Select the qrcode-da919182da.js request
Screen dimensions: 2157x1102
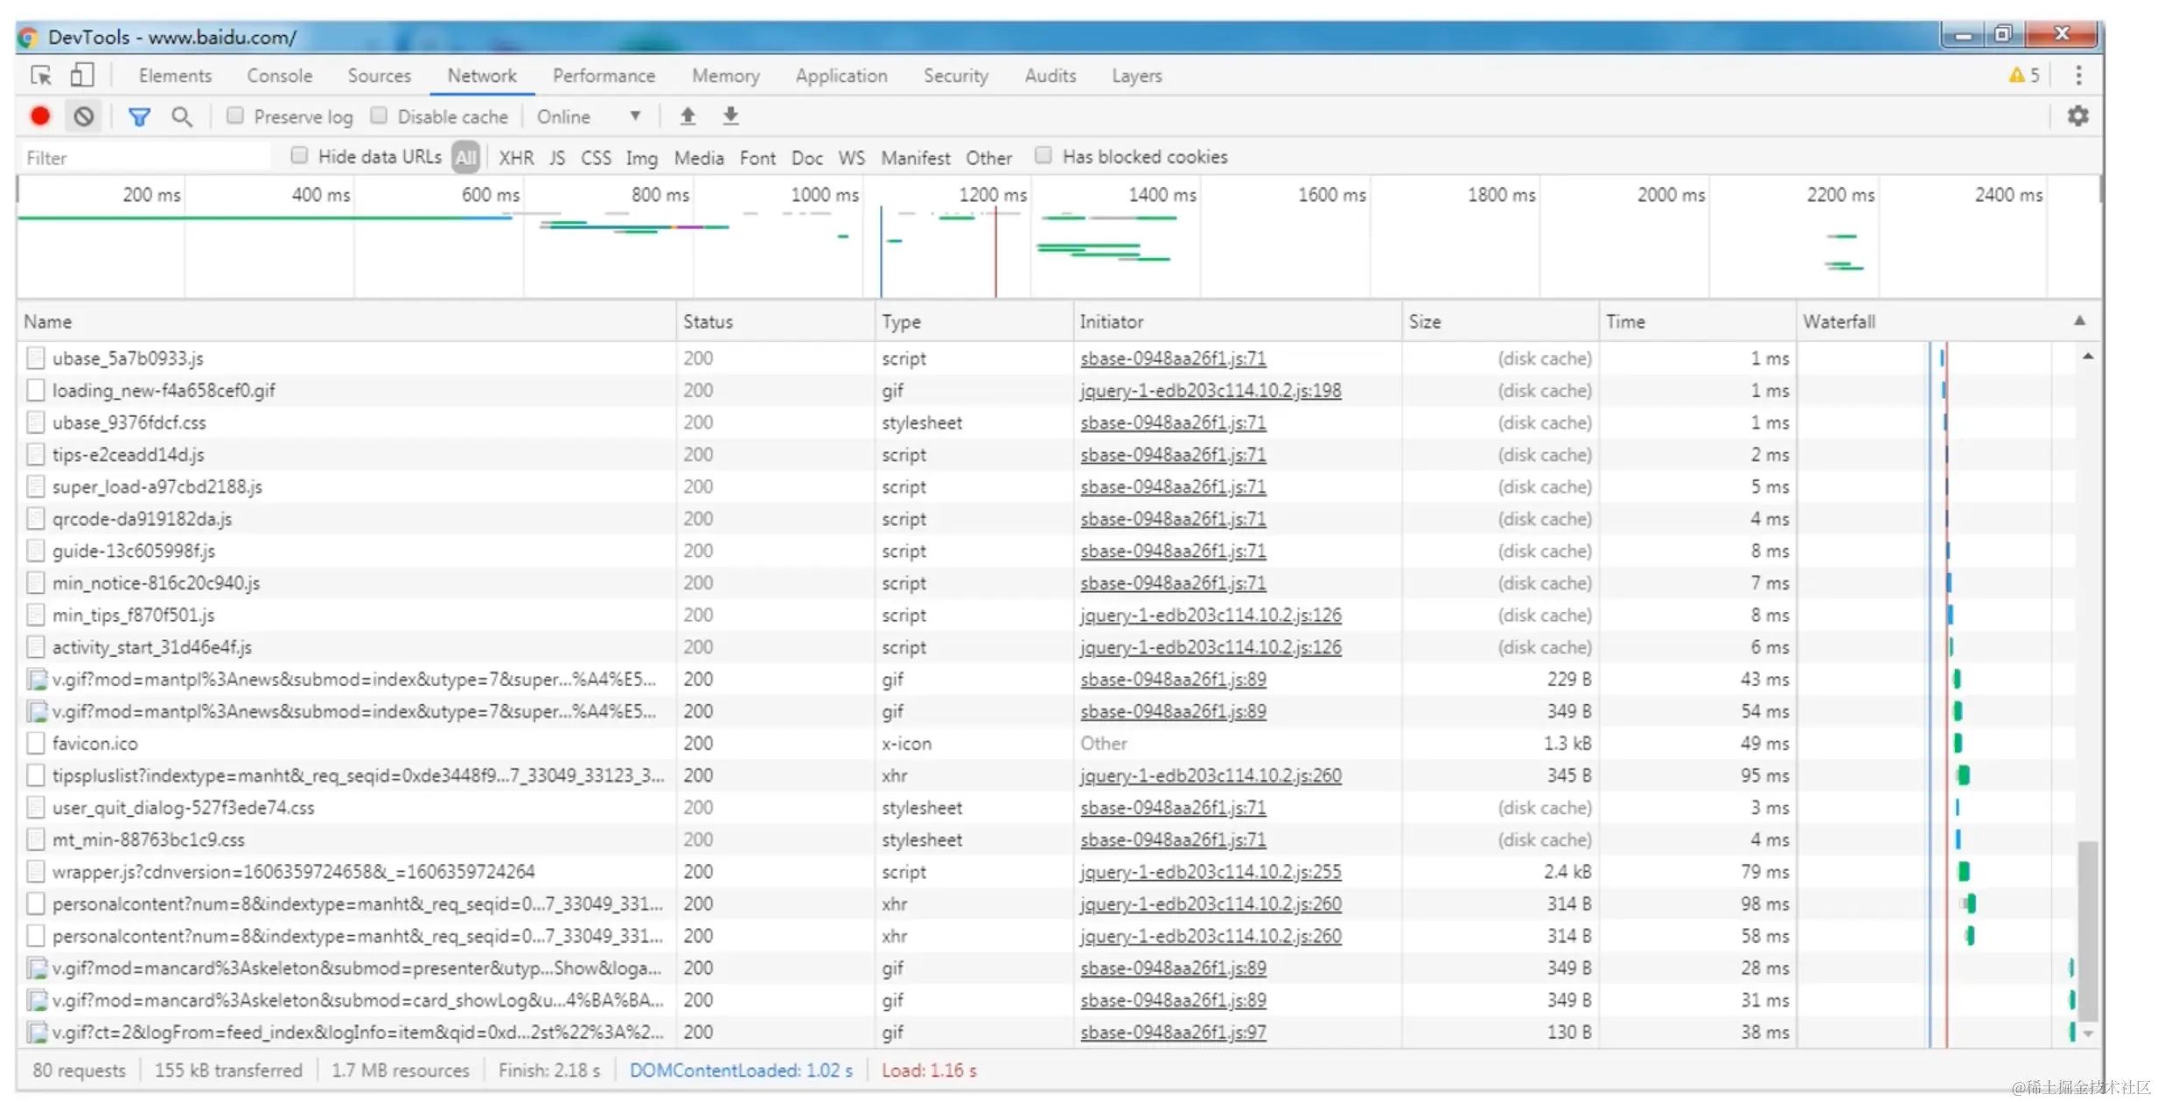[1047, 519]
